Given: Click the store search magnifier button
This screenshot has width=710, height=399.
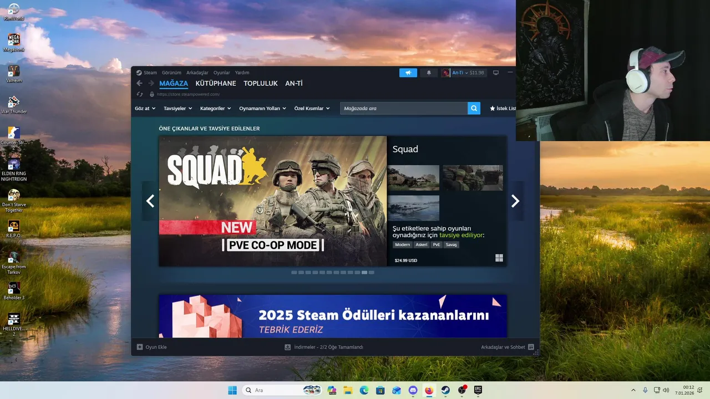Looking at the screenshot, I should click(474, 108).
